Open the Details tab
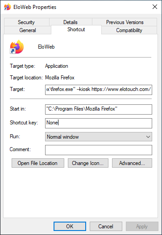The width and height of the screenshot is (162, 235). pos(71,22)
